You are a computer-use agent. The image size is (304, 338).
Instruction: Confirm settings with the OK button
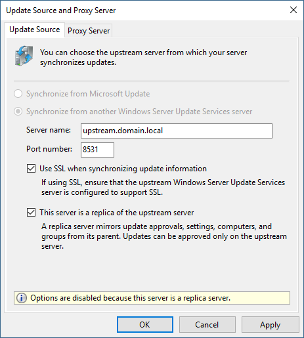145,324
